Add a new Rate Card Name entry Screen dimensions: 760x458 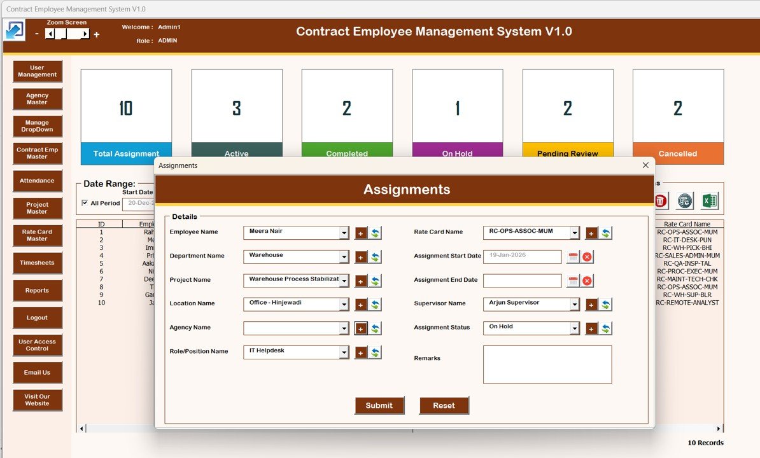pyautogui.click(x=591, y=233)
